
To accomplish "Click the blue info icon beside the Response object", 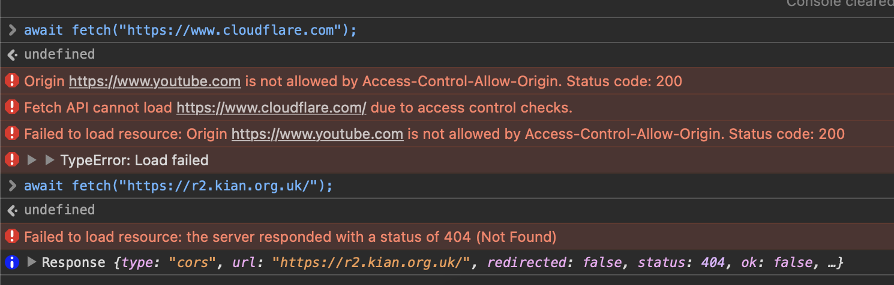I will point(11,262).
